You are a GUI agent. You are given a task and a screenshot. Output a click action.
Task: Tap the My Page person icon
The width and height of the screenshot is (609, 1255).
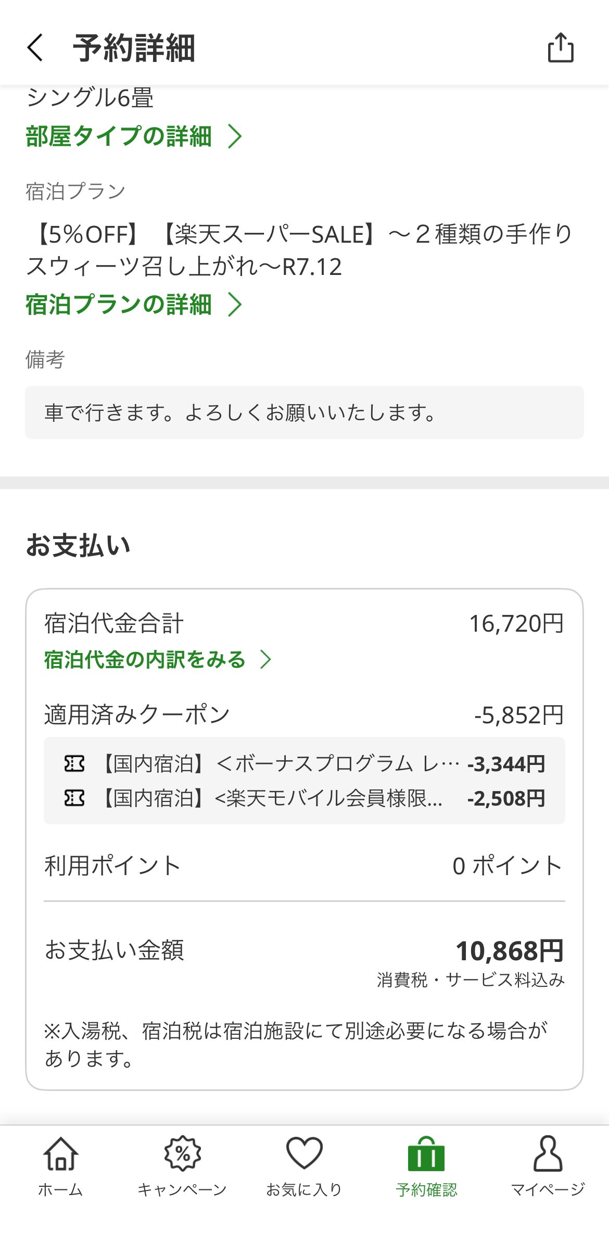coord(548,1154)
